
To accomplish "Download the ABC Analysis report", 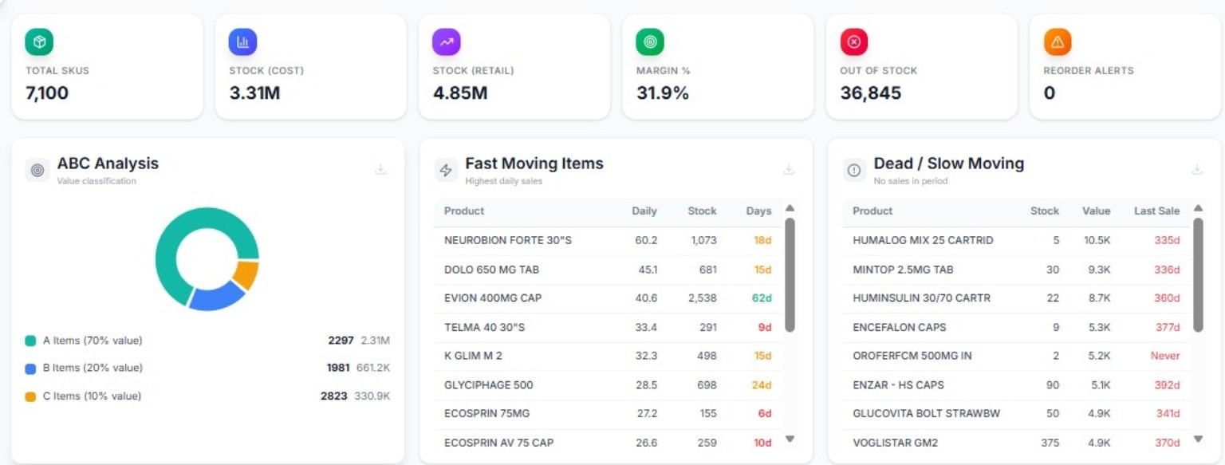I will (x=380, y=169).
